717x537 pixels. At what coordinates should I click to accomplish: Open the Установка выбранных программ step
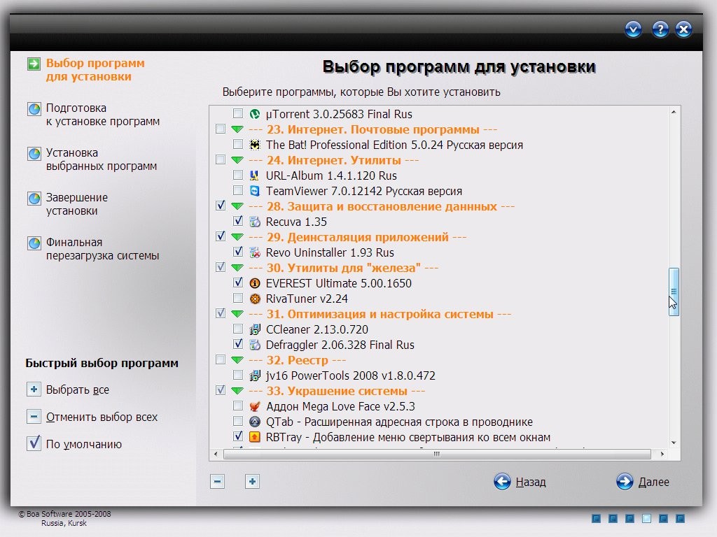tap(101, 159)
